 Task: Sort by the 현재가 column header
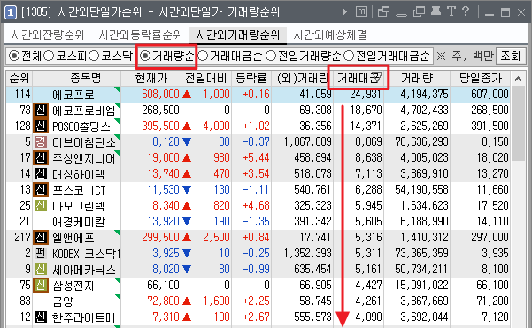click(x=151, y=79)
